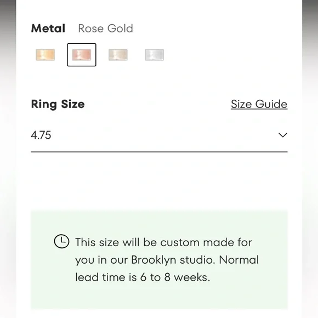This screenshot has height=318, width=318.
Task: Click the word "Guide" in Size Guide
Action: [x=271, y=104]
